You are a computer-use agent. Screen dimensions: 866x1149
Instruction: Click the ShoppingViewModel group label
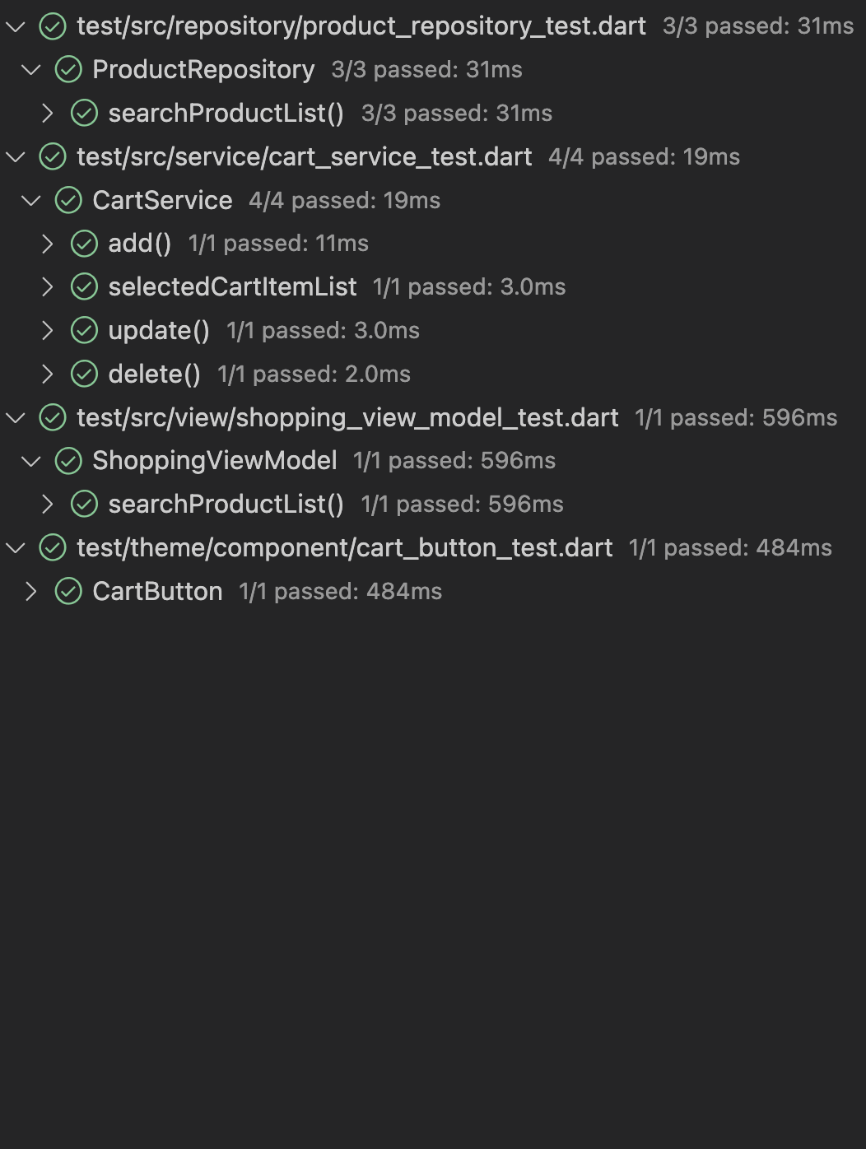coord(215,461)
